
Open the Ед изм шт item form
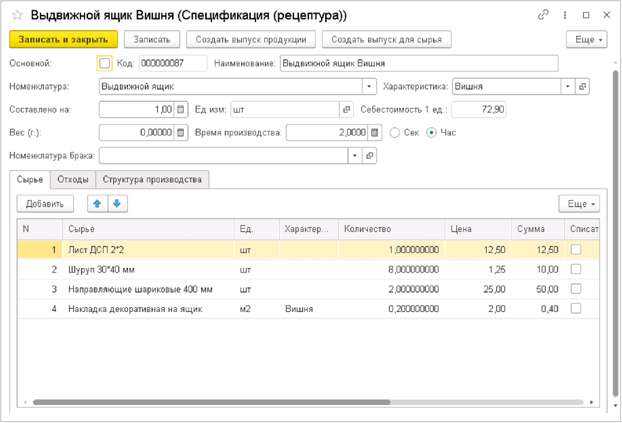[346, 109]
